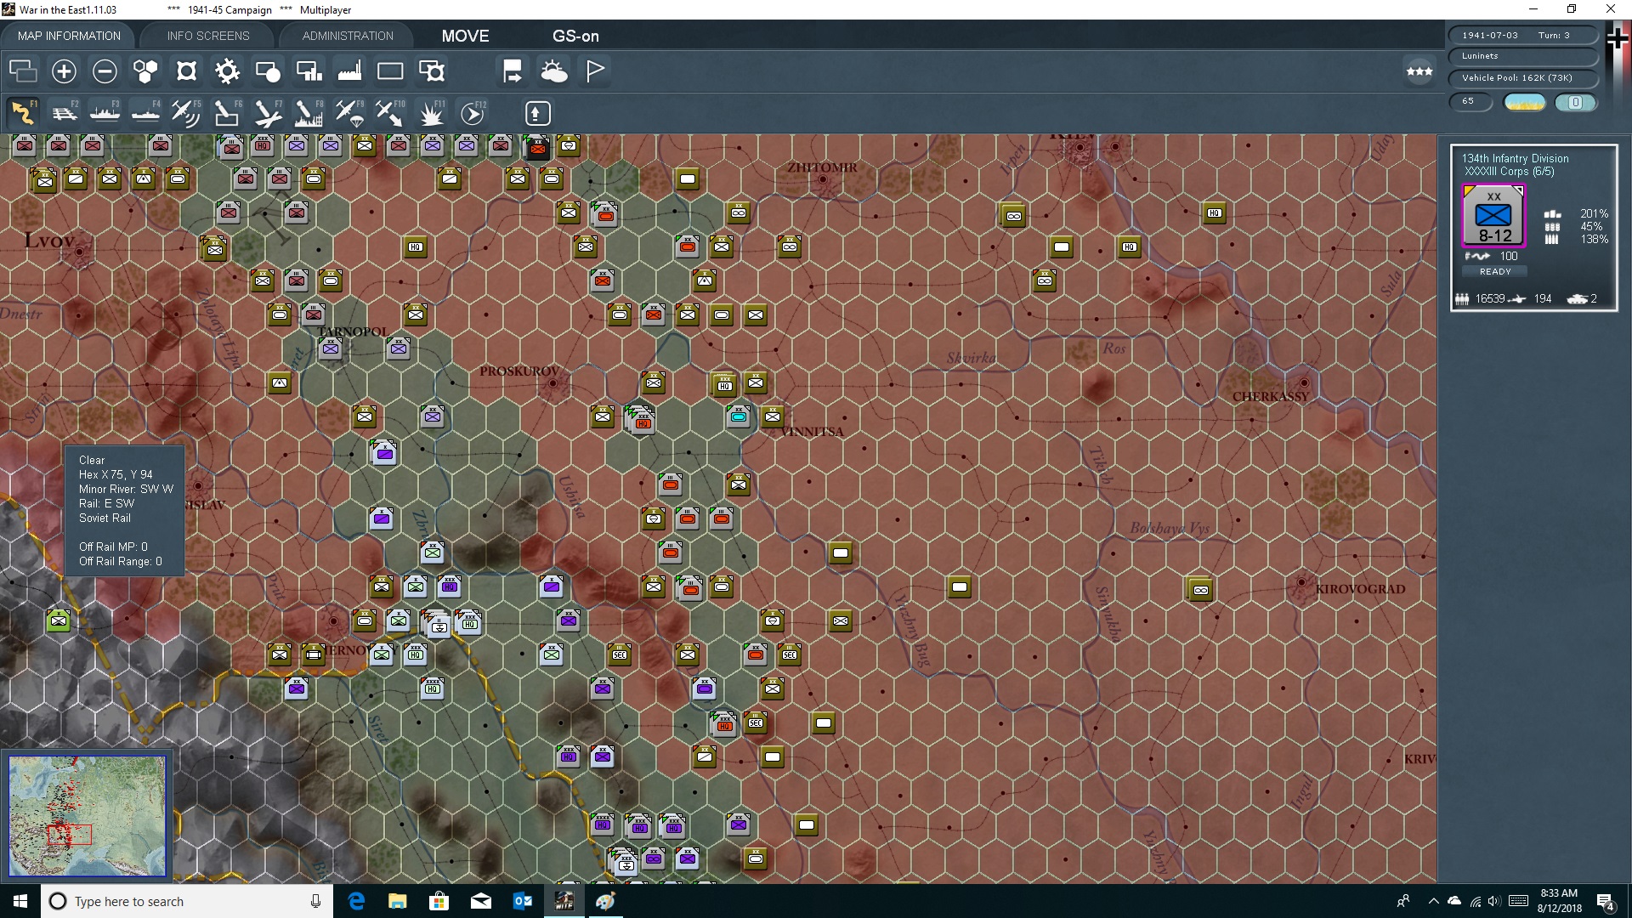Click the rectangle with gear icon
Image resolution: width=1632 pixels, height=918 pixels.
(432, 71)
